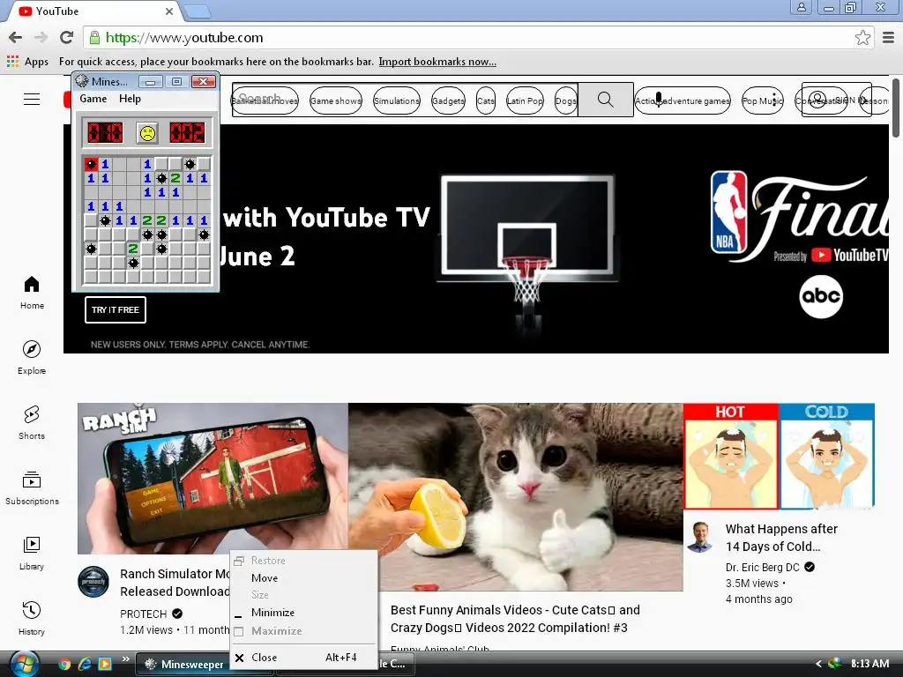Click the page vertical scrollbar thumb

(x=896, y=108)
